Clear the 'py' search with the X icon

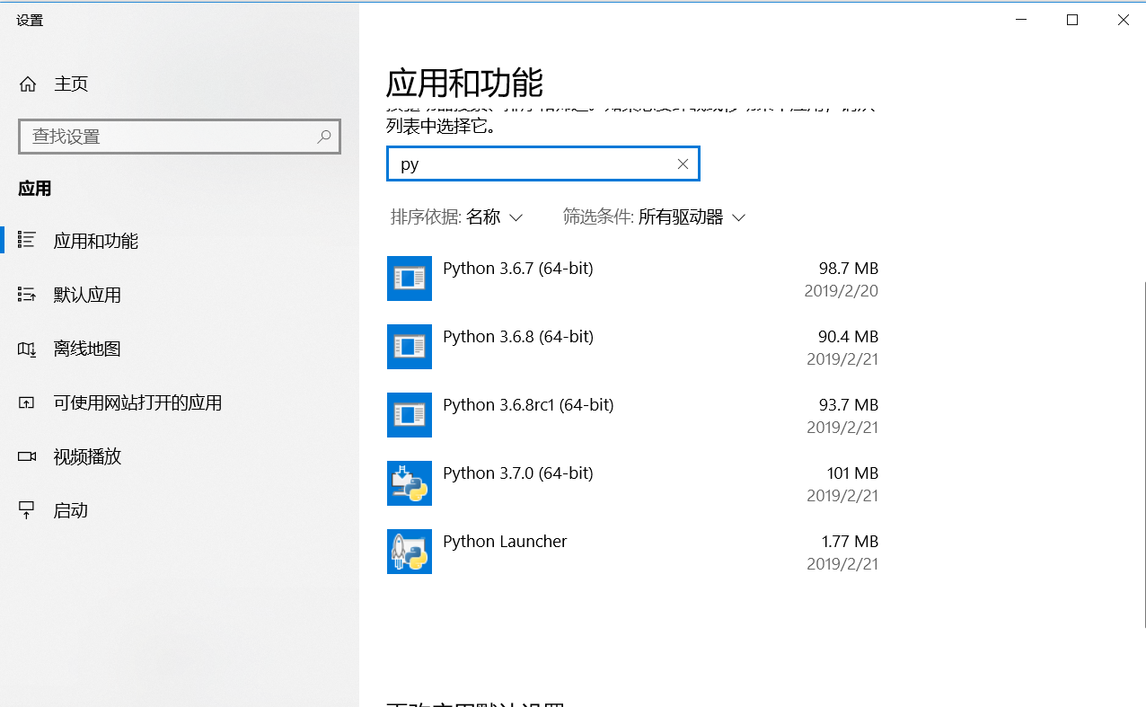click(x=683, y=163)
